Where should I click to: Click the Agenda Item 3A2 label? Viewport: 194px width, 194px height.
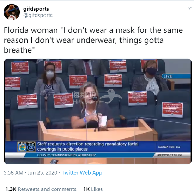(169, 147)
